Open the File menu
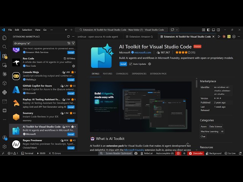Image resolution: width=243 pixels, height=182 pixels. coord(10,30)
